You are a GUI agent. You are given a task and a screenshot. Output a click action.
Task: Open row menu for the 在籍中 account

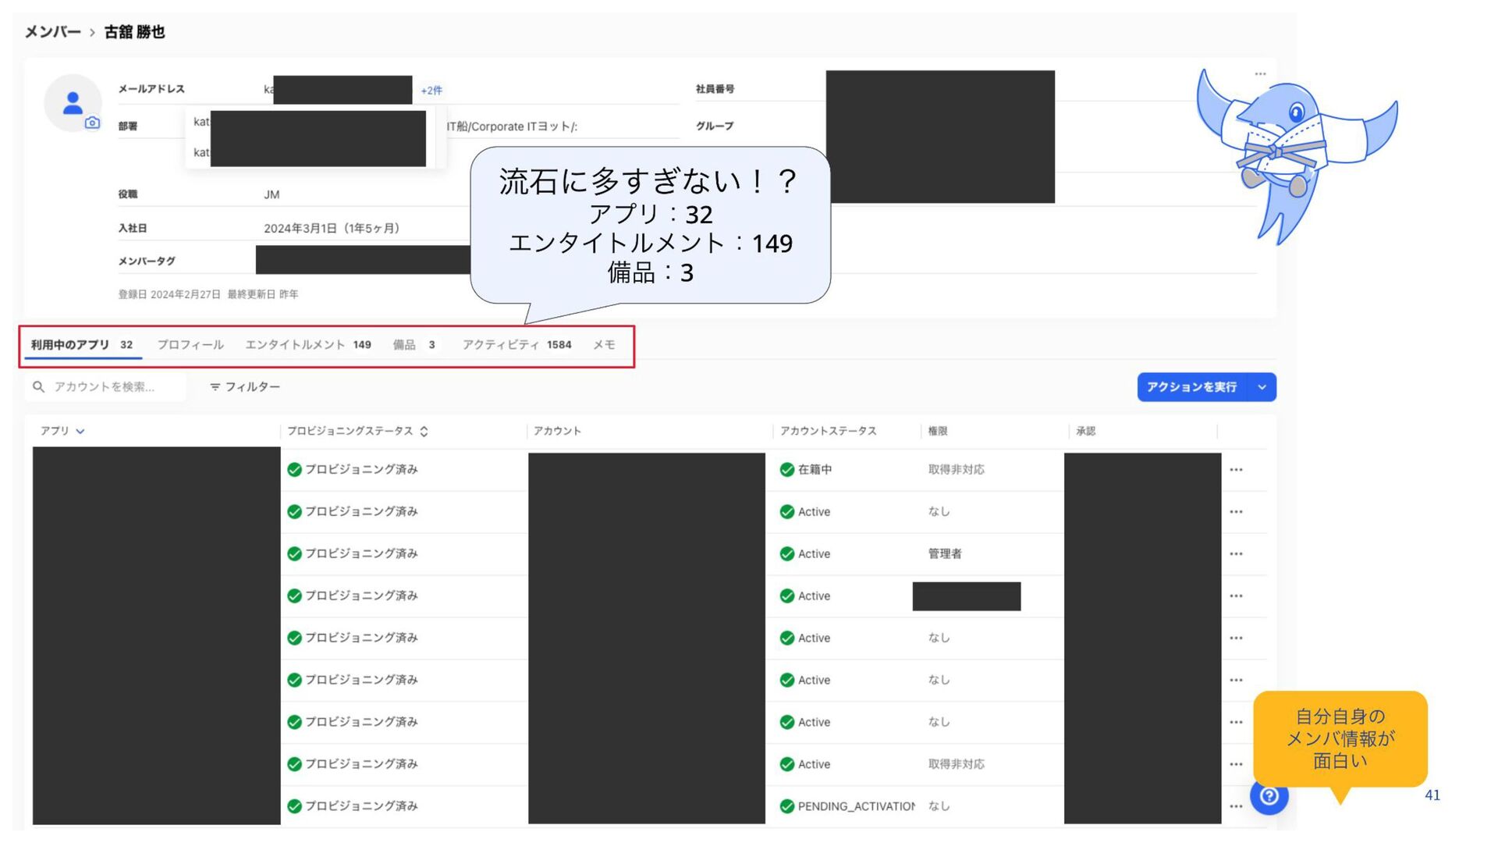[x=1236, y=470]
